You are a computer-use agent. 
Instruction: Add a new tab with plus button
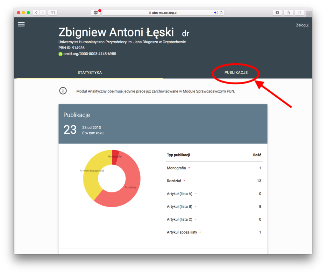tap(309, 14)
